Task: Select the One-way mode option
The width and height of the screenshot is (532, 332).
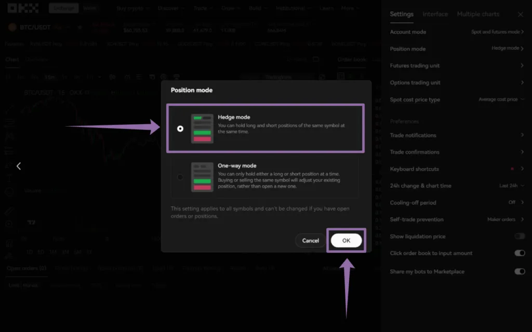Action: pyautogui.click(x=180, y=177)
